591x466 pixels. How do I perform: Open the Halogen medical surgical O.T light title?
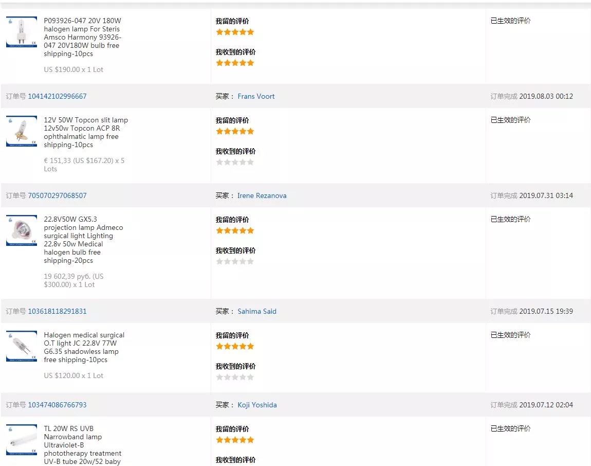84,347
